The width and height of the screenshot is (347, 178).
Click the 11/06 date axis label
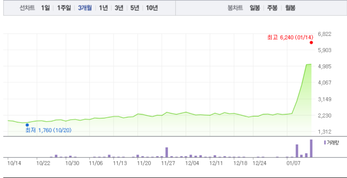[x=96, y=163]
